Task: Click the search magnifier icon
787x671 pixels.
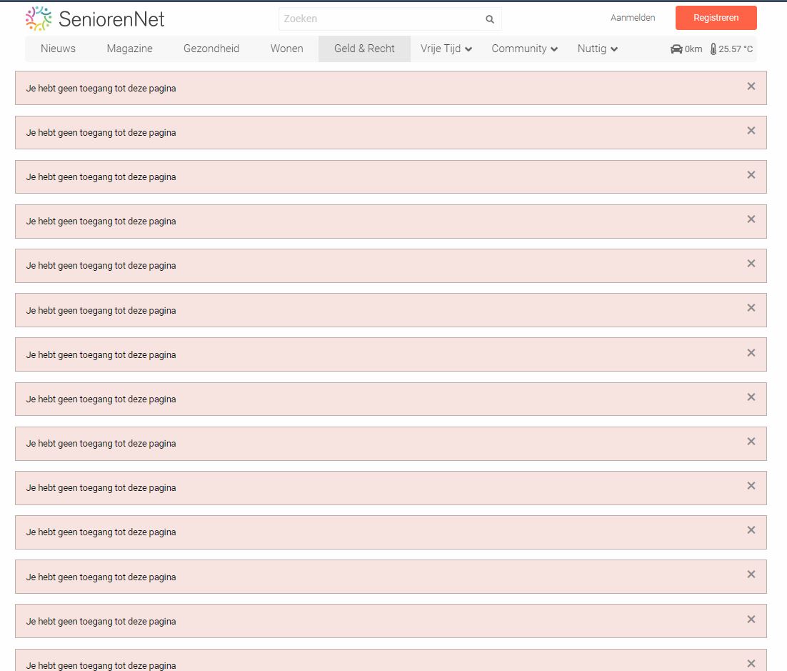Action: 490,19
